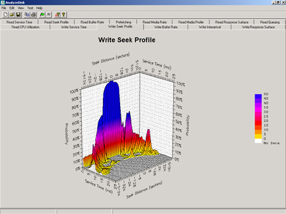Click the Print toolbar icon
The height and width of the screenshot is (214, 286).
tap(33, 15)
